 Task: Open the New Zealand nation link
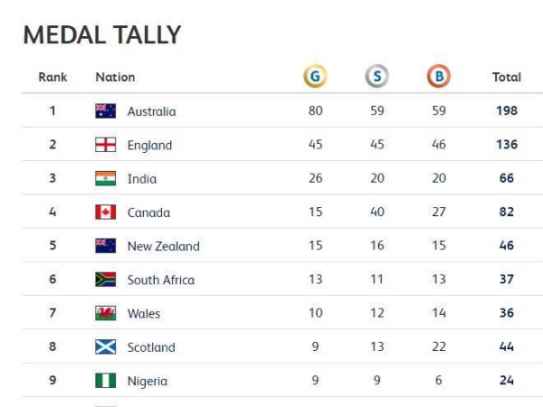[x=164, y=246]
